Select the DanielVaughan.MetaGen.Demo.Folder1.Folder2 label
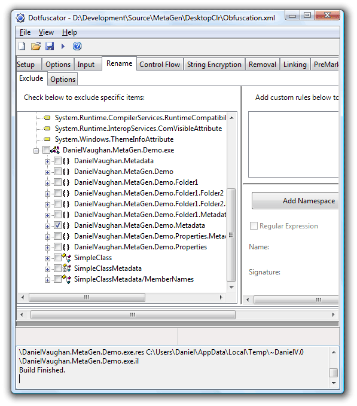The image size is (357, 406). 148,193
